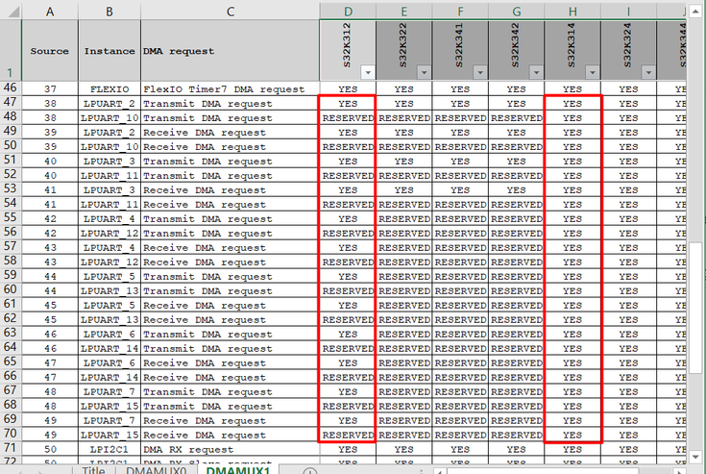Select the LPUART_11 cell in row 52
The width and height of the screenshot is (706, 474).
point(110,175)
